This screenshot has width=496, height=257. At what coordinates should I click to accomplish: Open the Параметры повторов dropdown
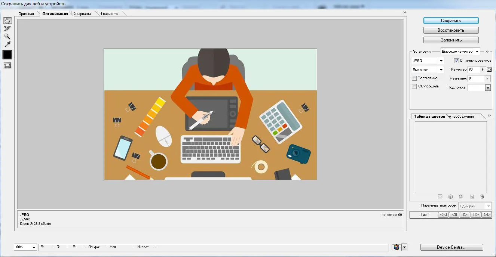475,206
